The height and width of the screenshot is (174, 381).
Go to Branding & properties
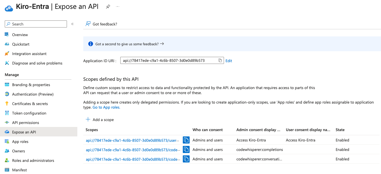click(31, 85)
